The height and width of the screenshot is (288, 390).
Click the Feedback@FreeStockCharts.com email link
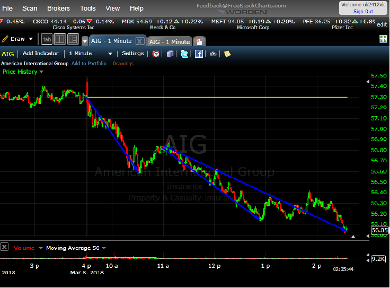[x=241, y=5]
